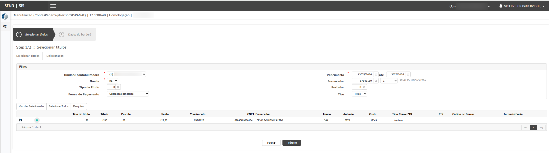Screen dimensions: 549x153
Task: Click the Inconsistência column header
Action: 513,114
